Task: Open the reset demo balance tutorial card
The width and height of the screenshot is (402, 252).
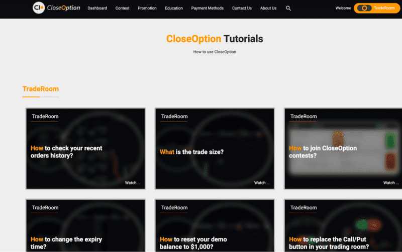Action: [x=215, y=225]
